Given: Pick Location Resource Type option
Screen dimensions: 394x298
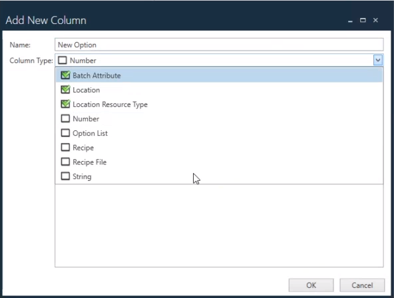Looking at the screenshot, I should coord(219,104).
